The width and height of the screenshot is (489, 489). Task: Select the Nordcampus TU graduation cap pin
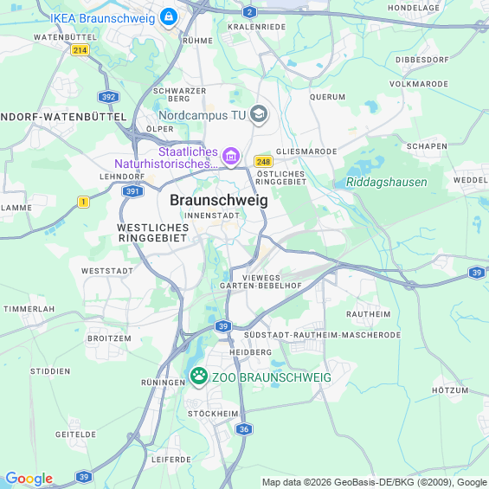[x=259, y=114]
